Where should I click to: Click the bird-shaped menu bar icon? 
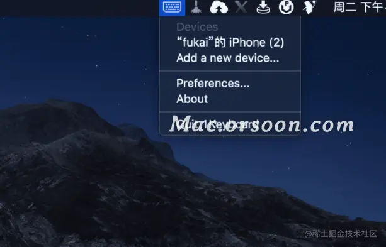pyautogui.click(x=309, y=7)
